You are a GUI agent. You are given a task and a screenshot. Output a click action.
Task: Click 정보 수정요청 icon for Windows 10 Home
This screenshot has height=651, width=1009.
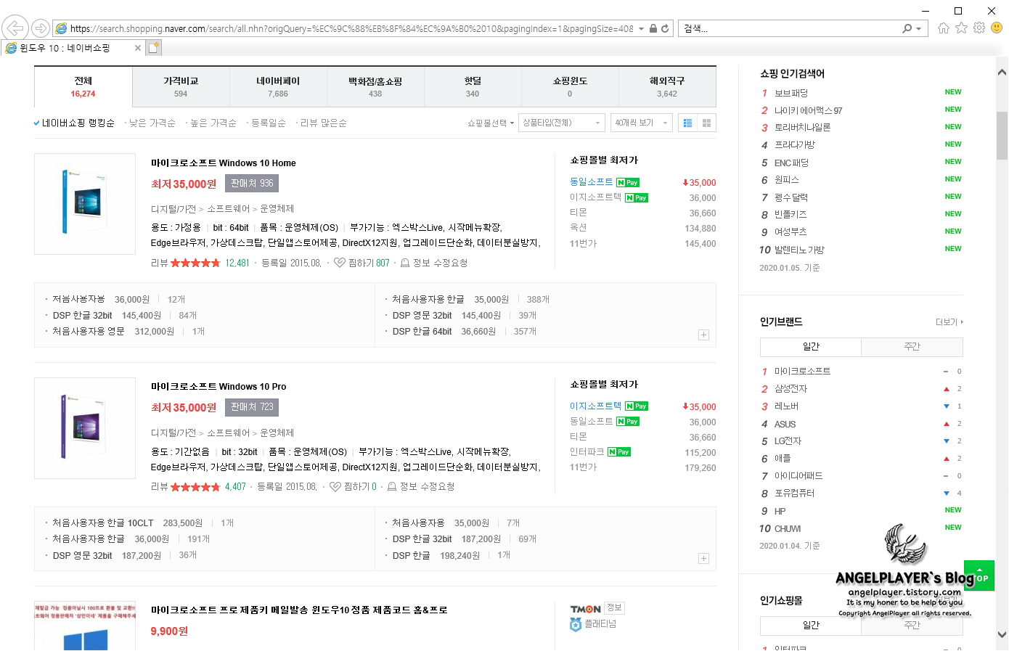(x=405, y=263)
